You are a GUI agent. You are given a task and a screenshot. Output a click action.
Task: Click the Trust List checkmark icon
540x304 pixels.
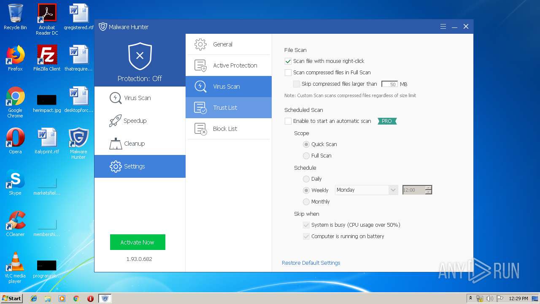click(x=200, y=108)
